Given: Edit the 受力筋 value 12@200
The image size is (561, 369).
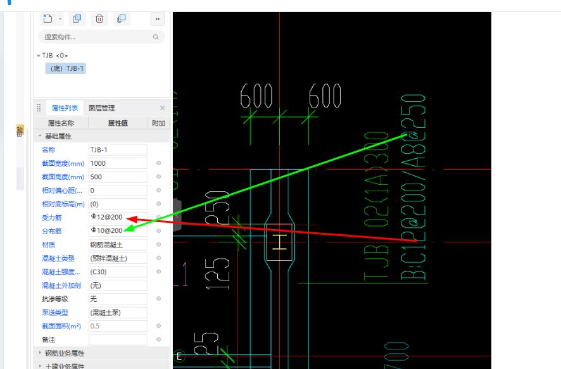Looking at the screenshot, I should tap(118, 217).
